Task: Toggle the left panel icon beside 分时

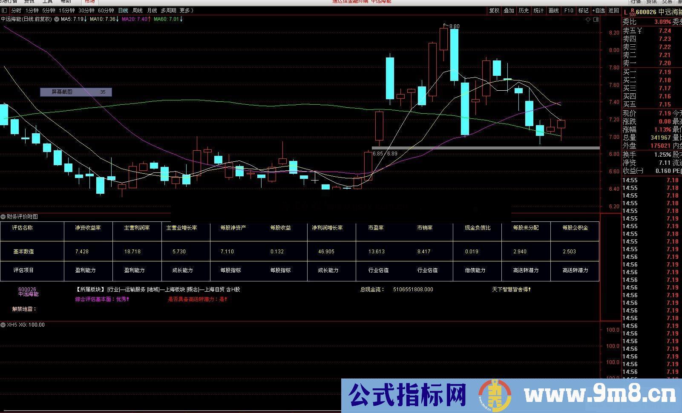Action: tap(4, 11)
